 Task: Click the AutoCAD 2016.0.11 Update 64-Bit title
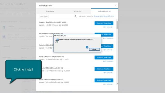coord(51,57)
